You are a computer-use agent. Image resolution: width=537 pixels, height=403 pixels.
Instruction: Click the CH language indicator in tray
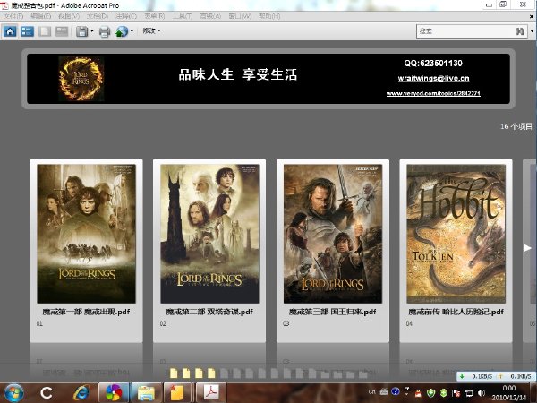[x=372, y=391]
